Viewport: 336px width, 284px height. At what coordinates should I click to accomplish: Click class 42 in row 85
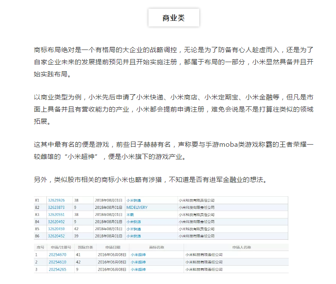click(x=76, y=229)
